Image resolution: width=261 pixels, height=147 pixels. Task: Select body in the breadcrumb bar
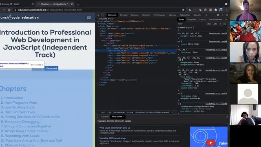pyautogui.click(x=109, y=113)
